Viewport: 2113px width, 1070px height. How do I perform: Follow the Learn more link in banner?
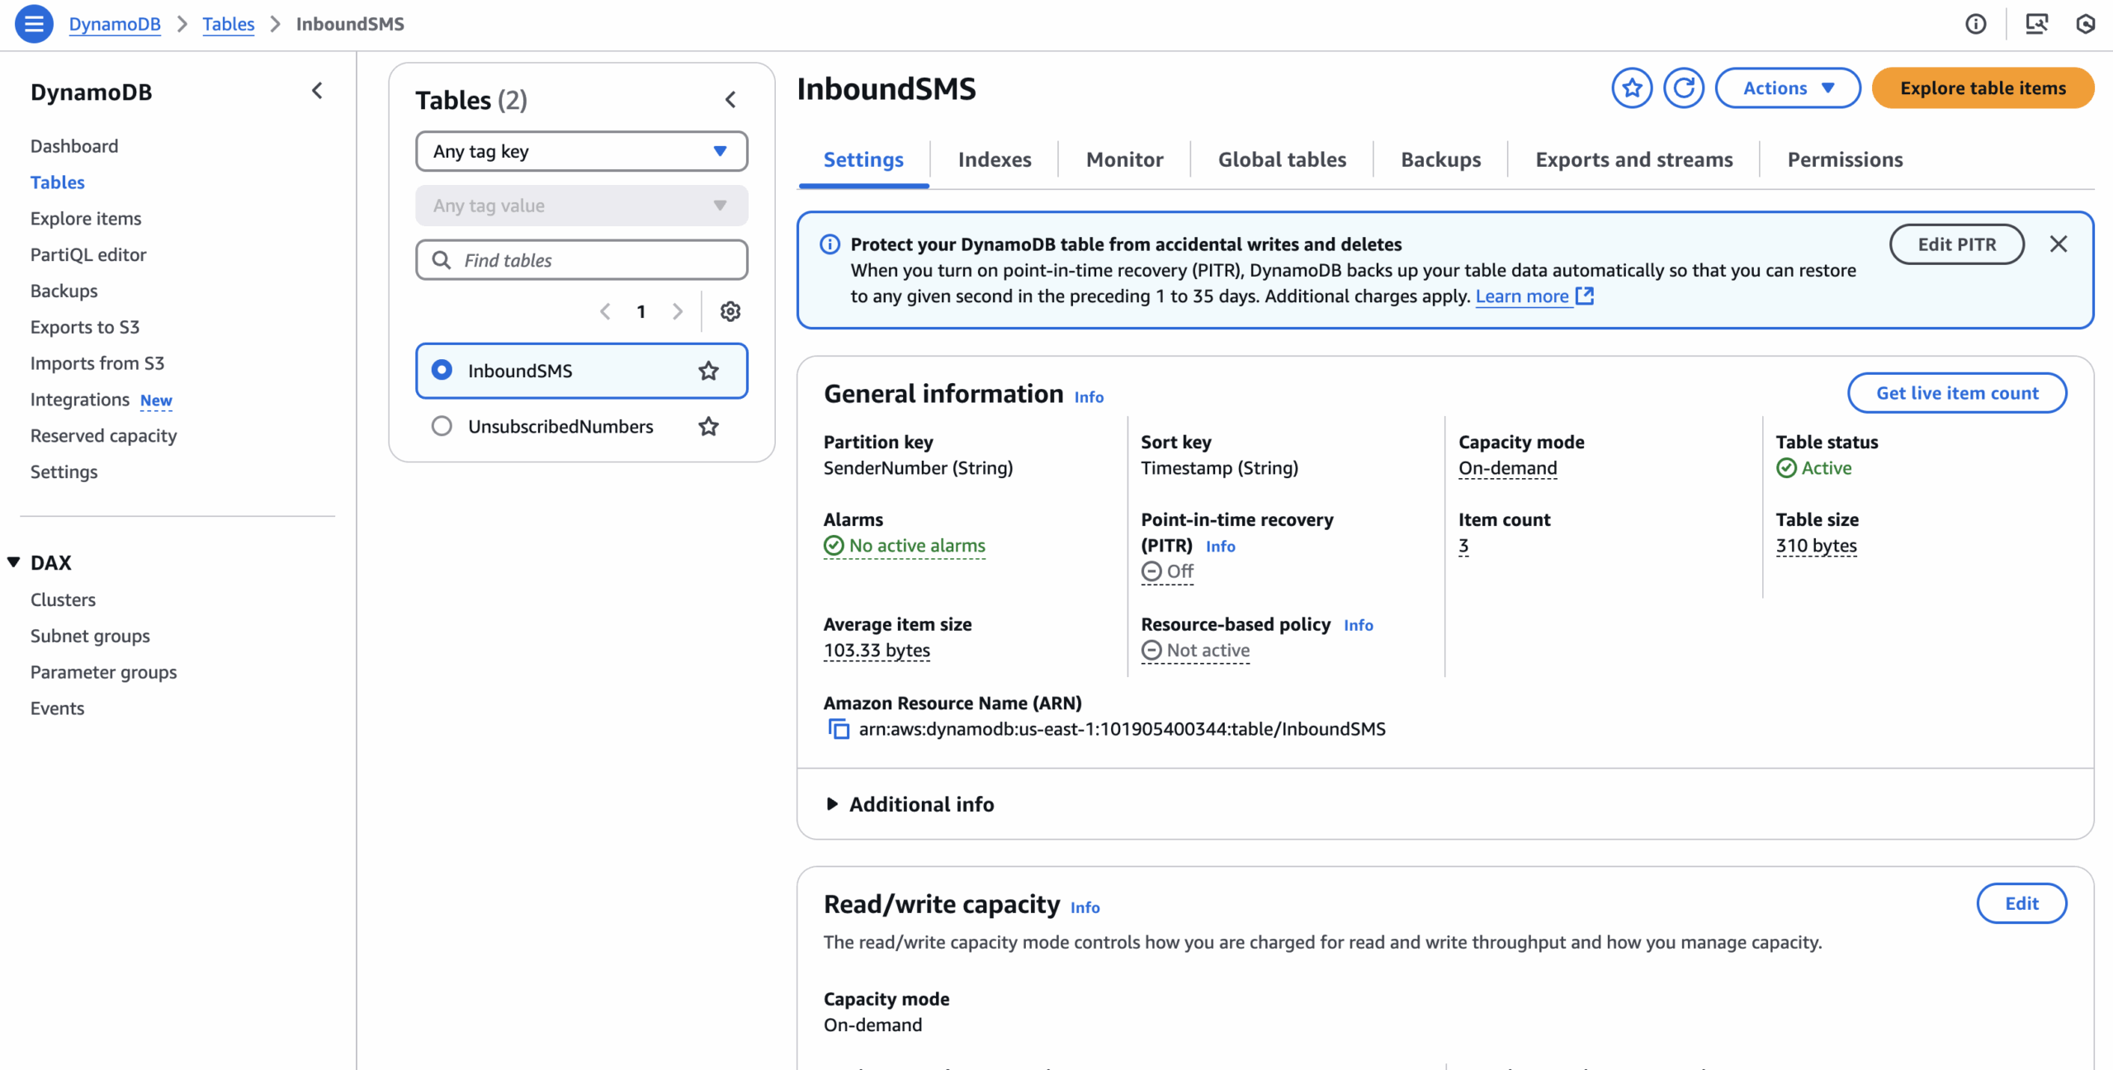click(x=1522, y=296)
